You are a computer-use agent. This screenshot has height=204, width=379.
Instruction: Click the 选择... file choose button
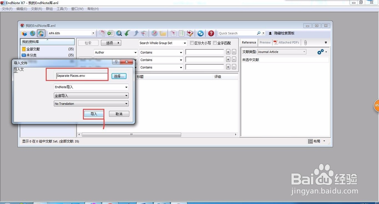tap(119, 76)
